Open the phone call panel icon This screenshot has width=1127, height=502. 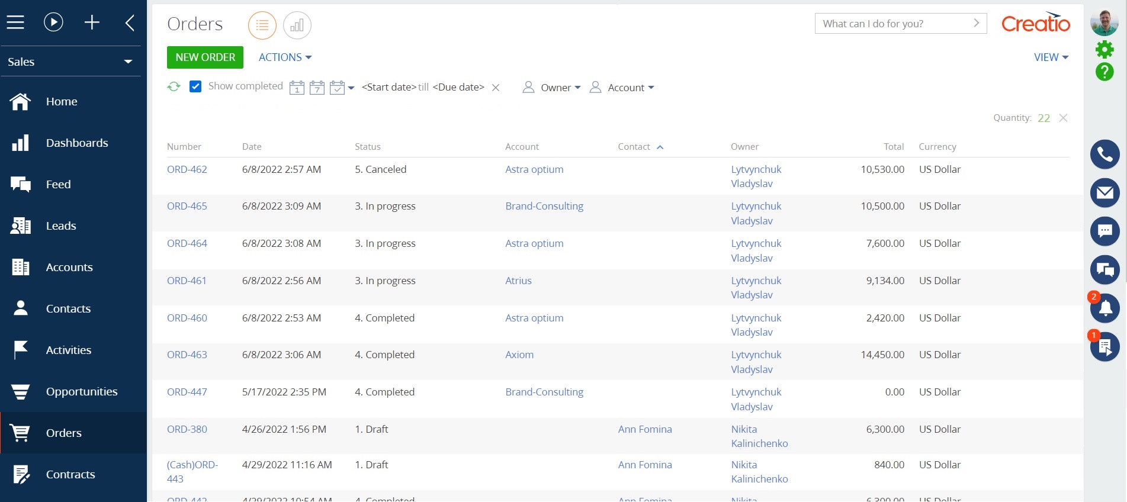[1104, 155]
